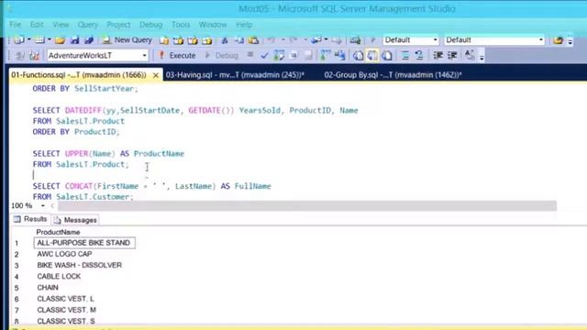Switch output to Results to Grid

click(372, 55)
